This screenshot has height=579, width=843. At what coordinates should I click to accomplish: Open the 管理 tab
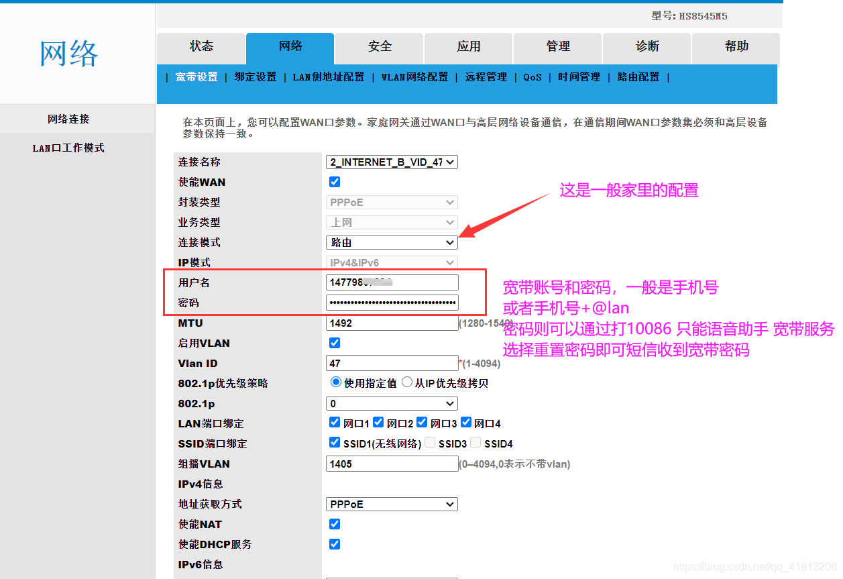pyautogui.click(x=558, y=47)
